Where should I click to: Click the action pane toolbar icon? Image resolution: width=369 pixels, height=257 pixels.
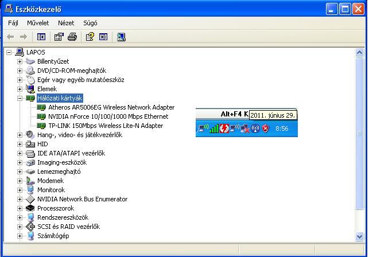(103, 37)
